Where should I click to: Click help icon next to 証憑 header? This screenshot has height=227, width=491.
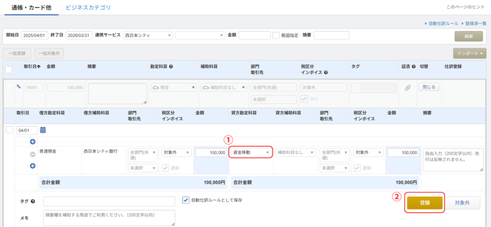click(x=415, y=67)
